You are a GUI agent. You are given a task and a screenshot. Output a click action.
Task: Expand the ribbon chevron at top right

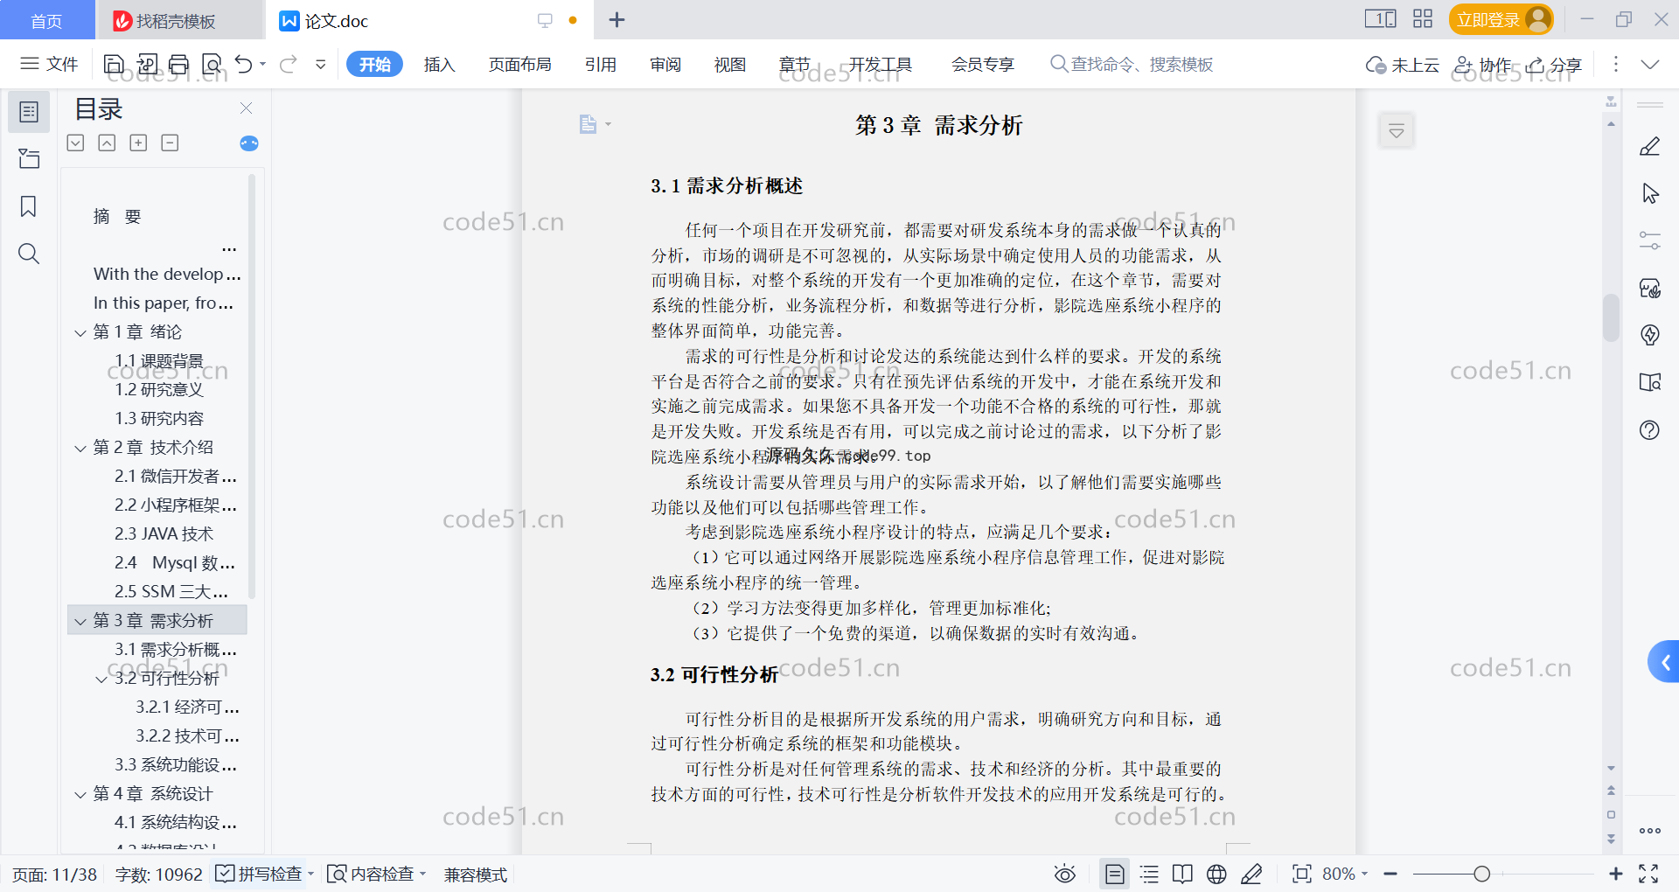[x=1650, y=64]
